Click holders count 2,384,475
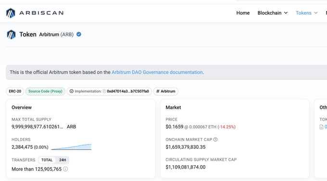The height and width of the screenshot is (181, 327). click(22, 147)
